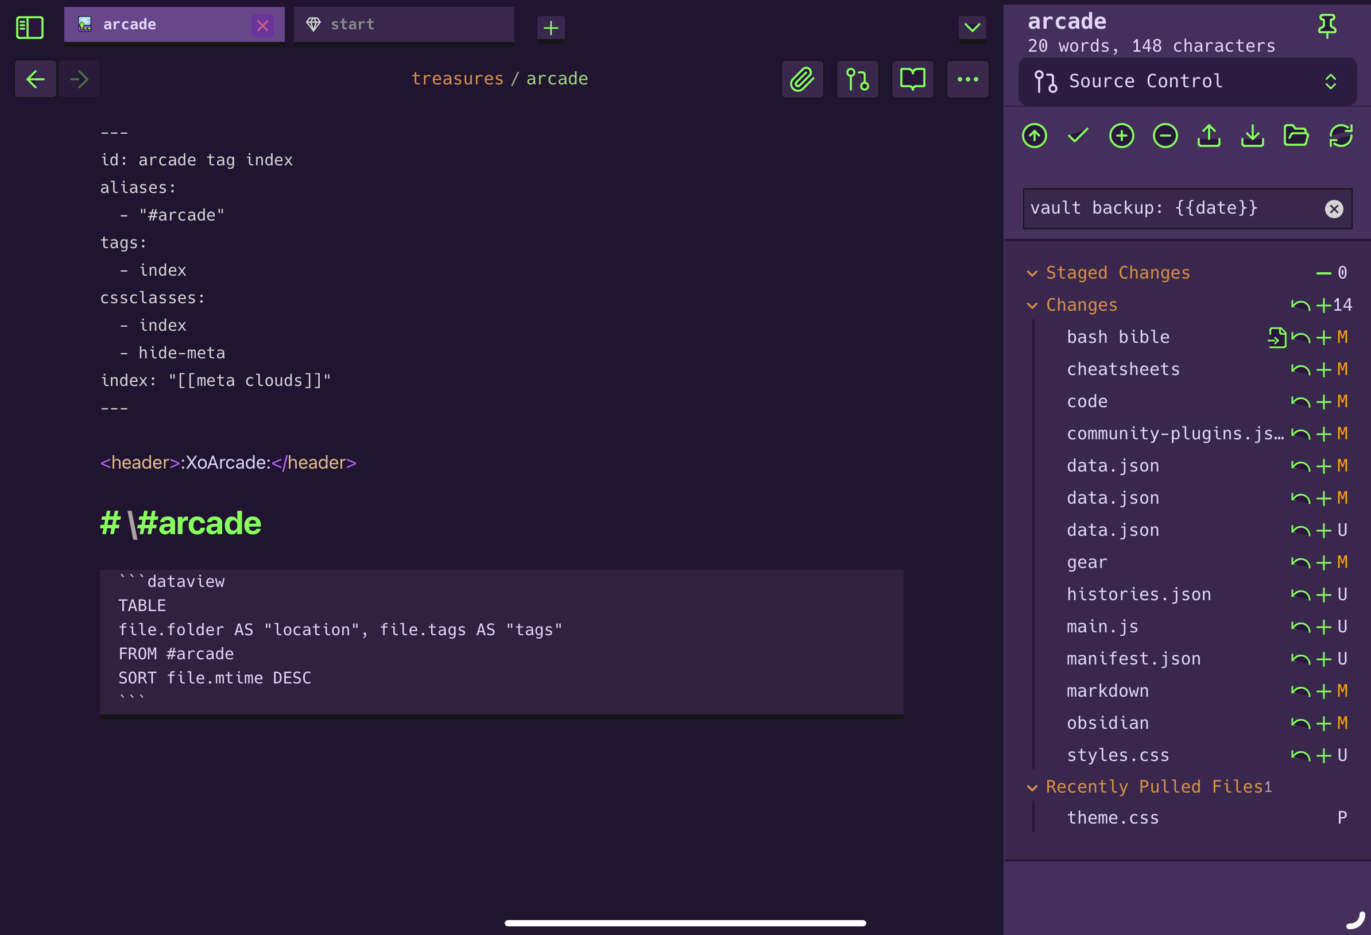Click the Push upload icon
The width and height of the screenshot is (1371, 935).
(1209, 136)
